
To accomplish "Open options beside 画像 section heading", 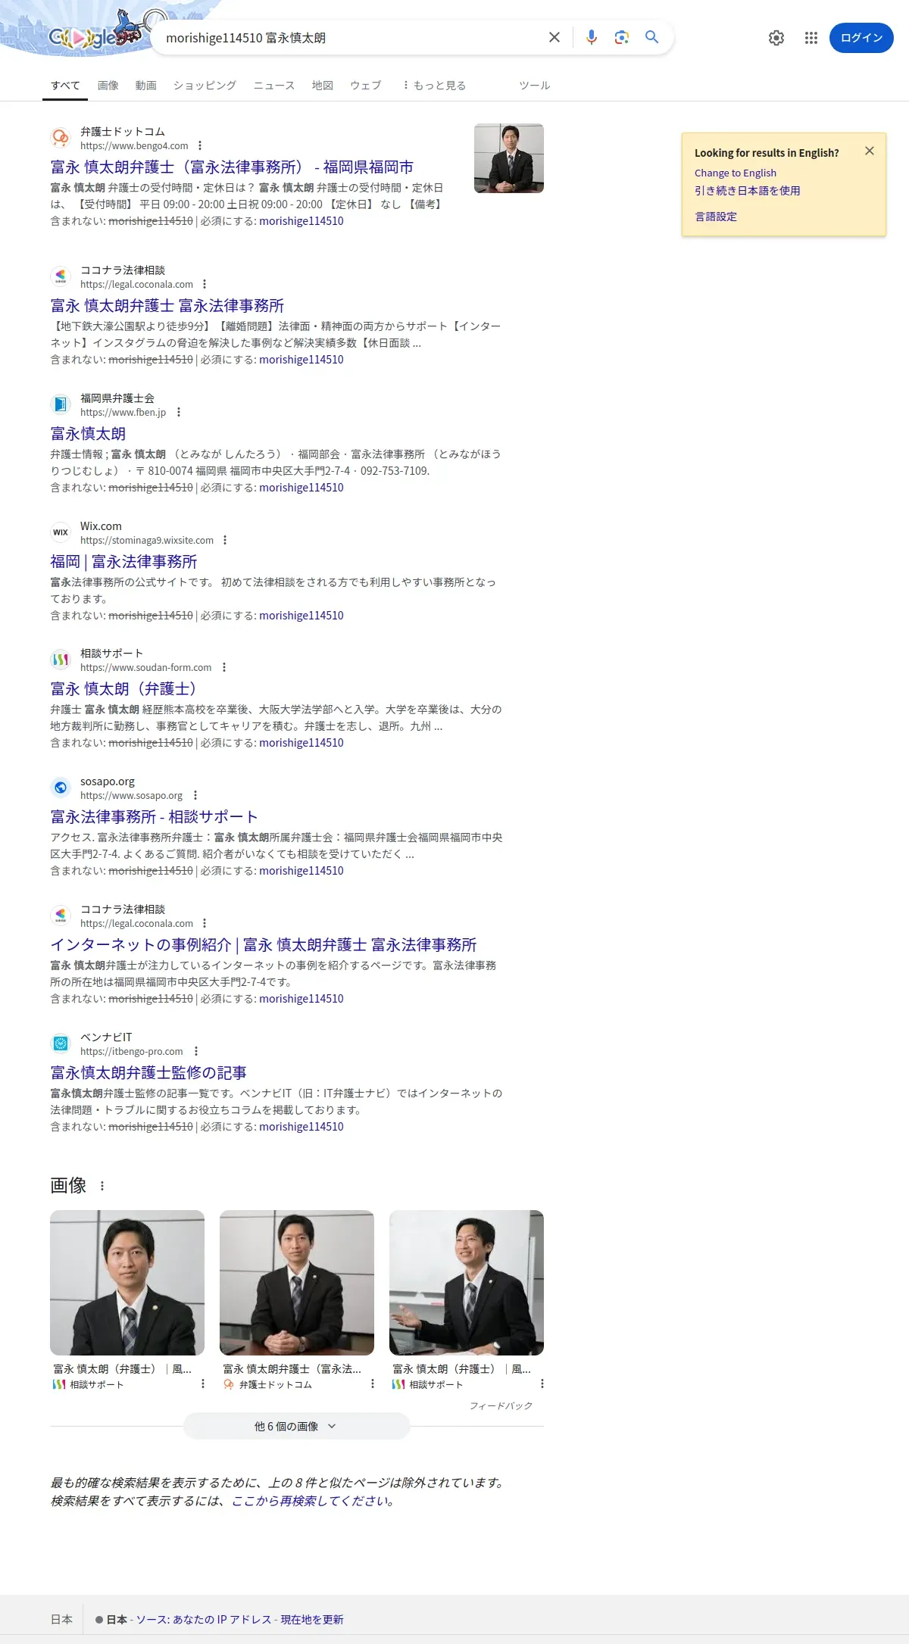I will click(102, 1186).
